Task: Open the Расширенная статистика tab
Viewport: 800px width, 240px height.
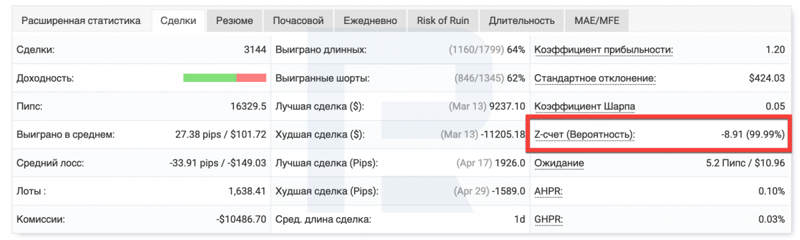Action: coord(81,20)
